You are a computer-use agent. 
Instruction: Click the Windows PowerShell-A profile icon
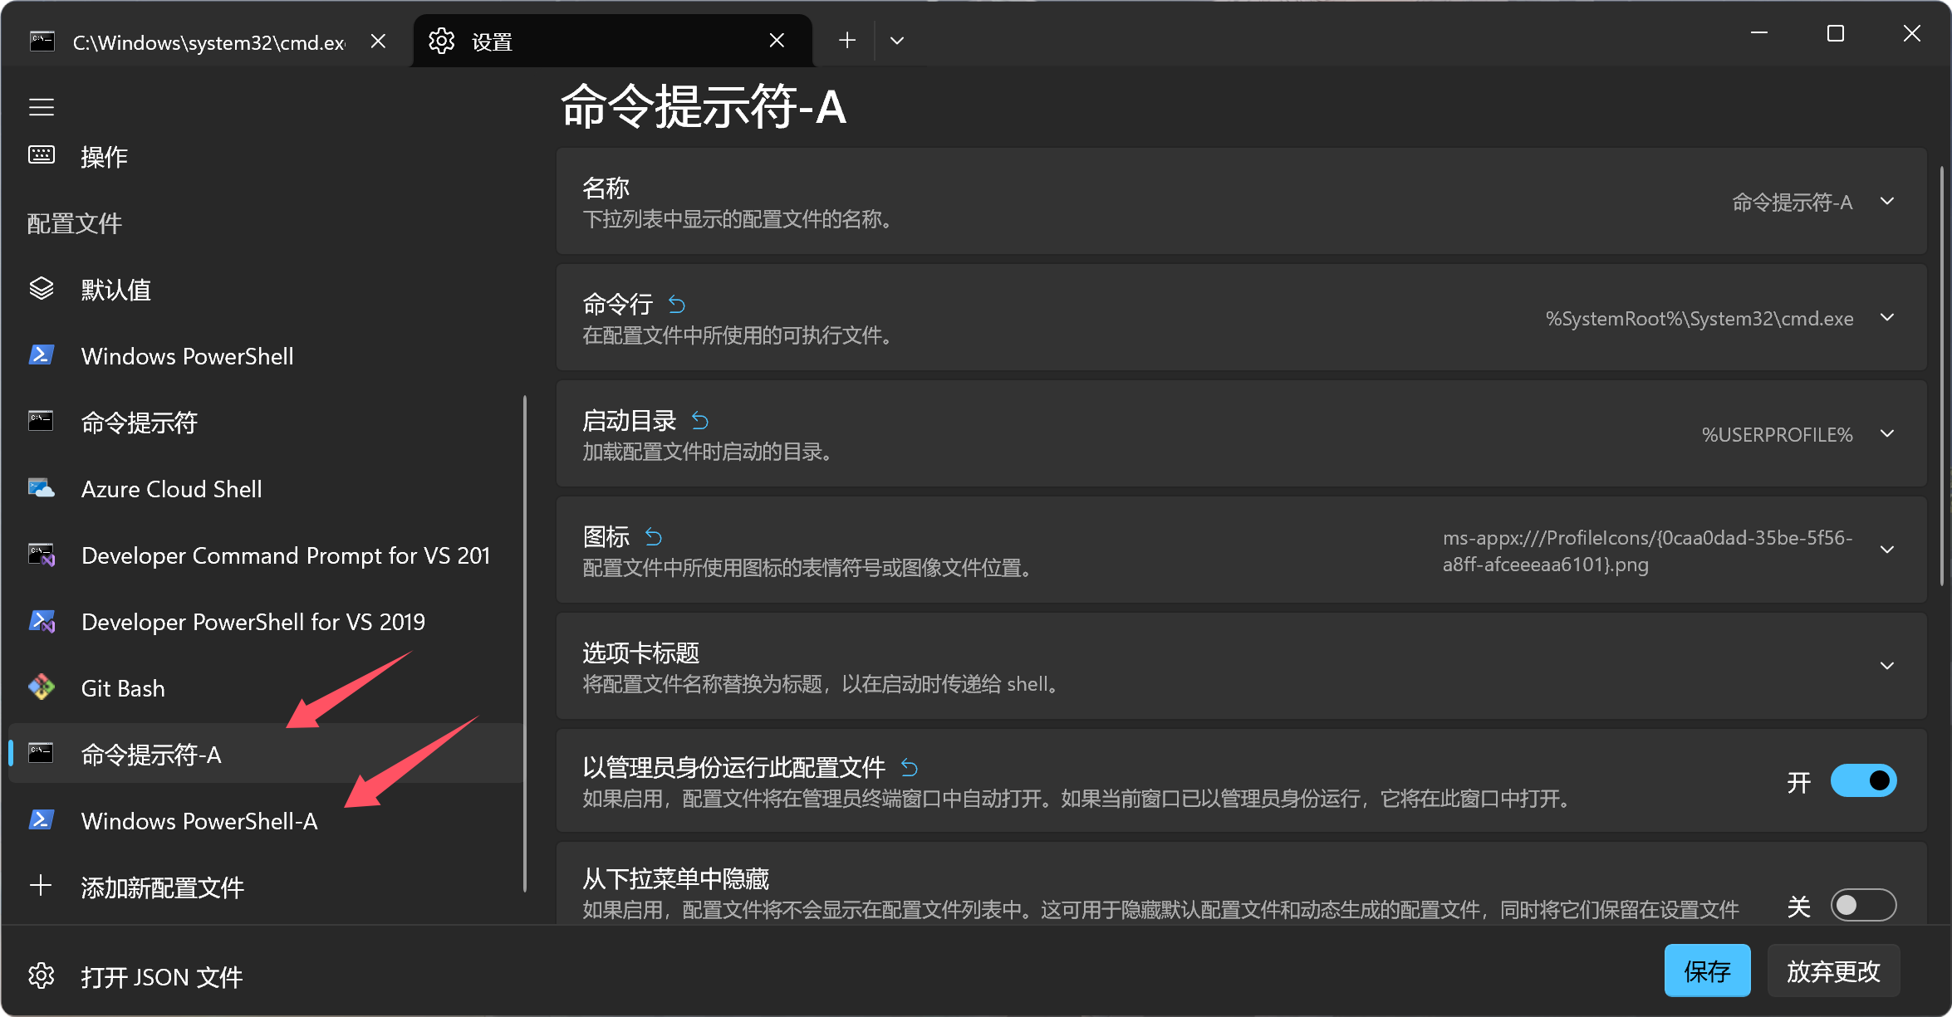42,819
